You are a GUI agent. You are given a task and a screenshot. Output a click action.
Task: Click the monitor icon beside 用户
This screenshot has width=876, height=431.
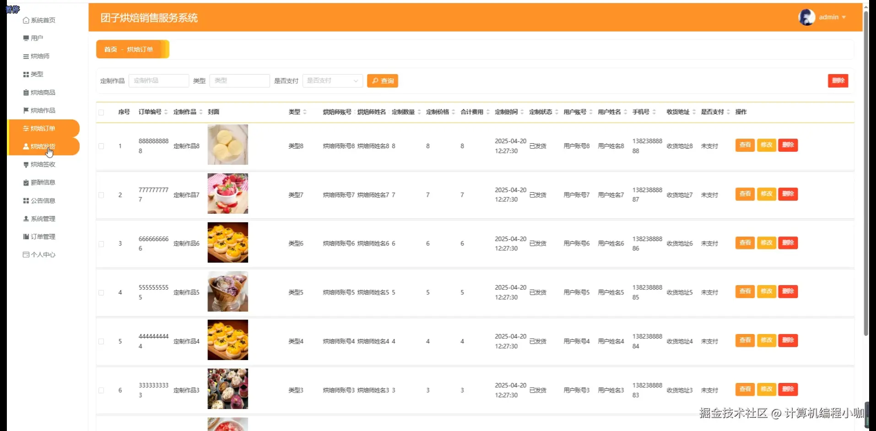tap(26, 38)
